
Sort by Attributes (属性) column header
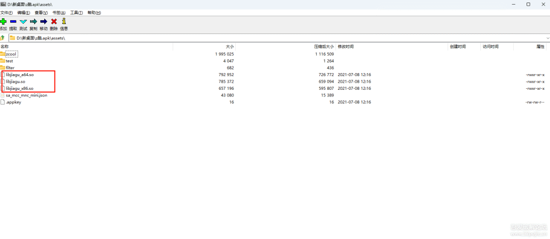click(530, 47)
